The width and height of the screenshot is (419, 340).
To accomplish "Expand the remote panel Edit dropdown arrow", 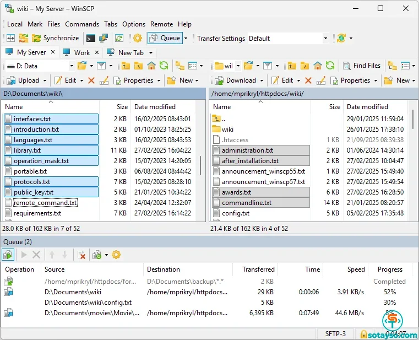I will coord(299,80).
